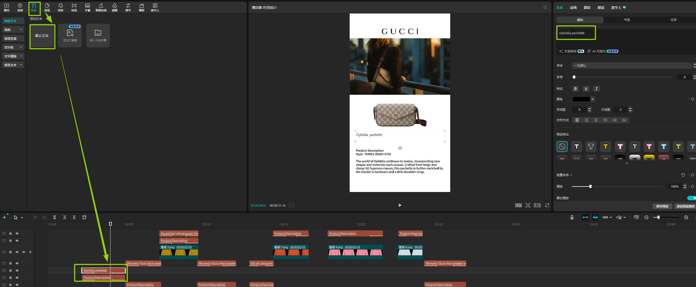Expand the 花字库 category in sidebar

coord(13,47)
